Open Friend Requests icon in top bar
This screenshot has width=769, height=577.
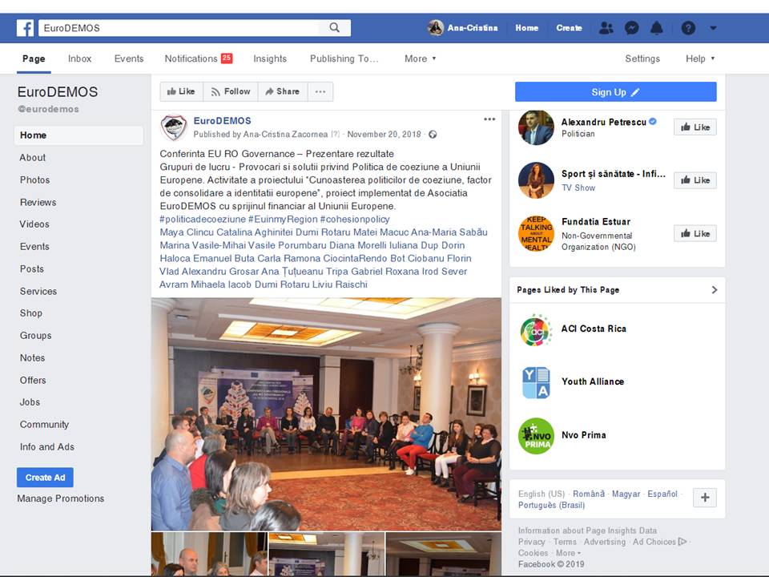pos(606,28)
